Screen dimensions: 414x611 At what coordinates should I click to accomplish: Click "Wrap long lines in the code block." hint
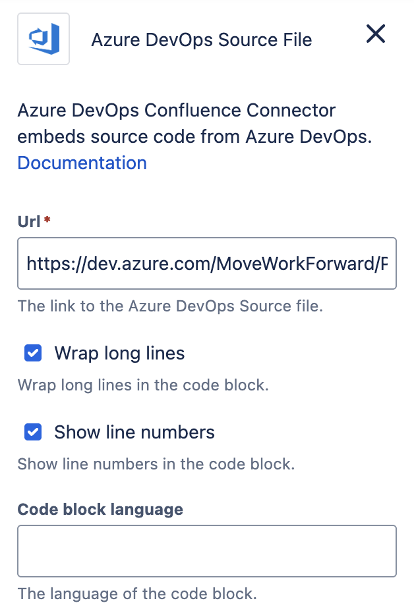pos(143,385)
